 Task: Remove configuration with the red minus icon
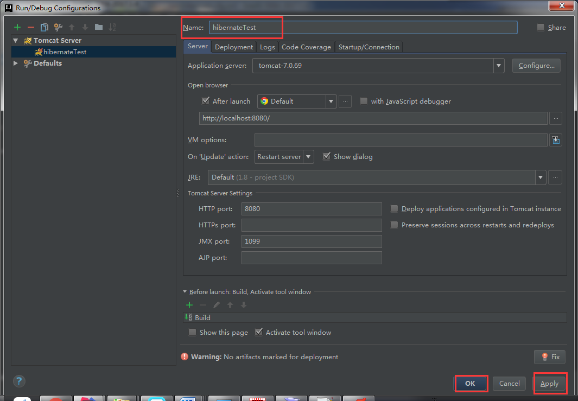click(31, 27)
